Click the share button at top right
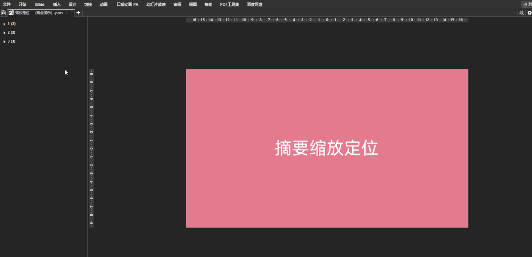 pos(527,4)
